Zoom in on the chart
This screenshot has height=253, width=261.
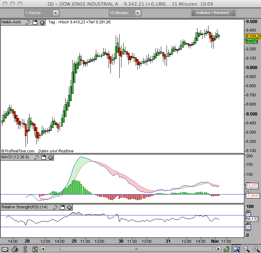[256, 249]
